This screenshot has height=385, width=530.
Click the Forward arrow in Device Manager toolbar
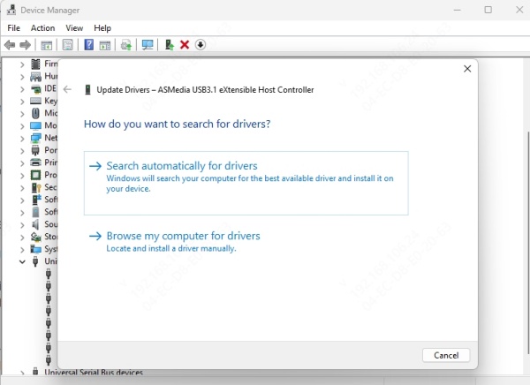[x=26, y=45]
